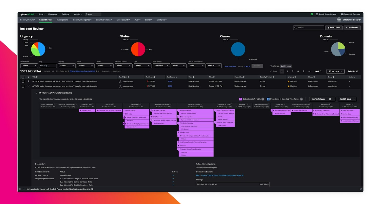Switch to Investigations tab

pos(62,20)
